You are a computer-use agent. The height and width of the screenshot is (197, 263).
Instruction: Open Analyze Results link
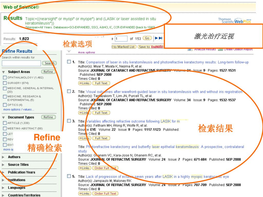(205, 49)
